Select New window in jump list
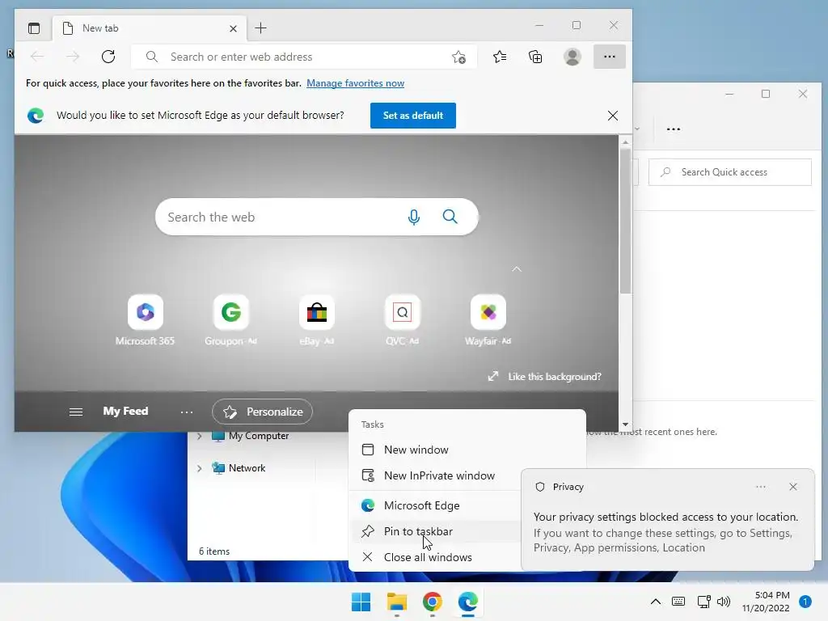The width and height of the screenshot is (828, 621). [435, 450]
